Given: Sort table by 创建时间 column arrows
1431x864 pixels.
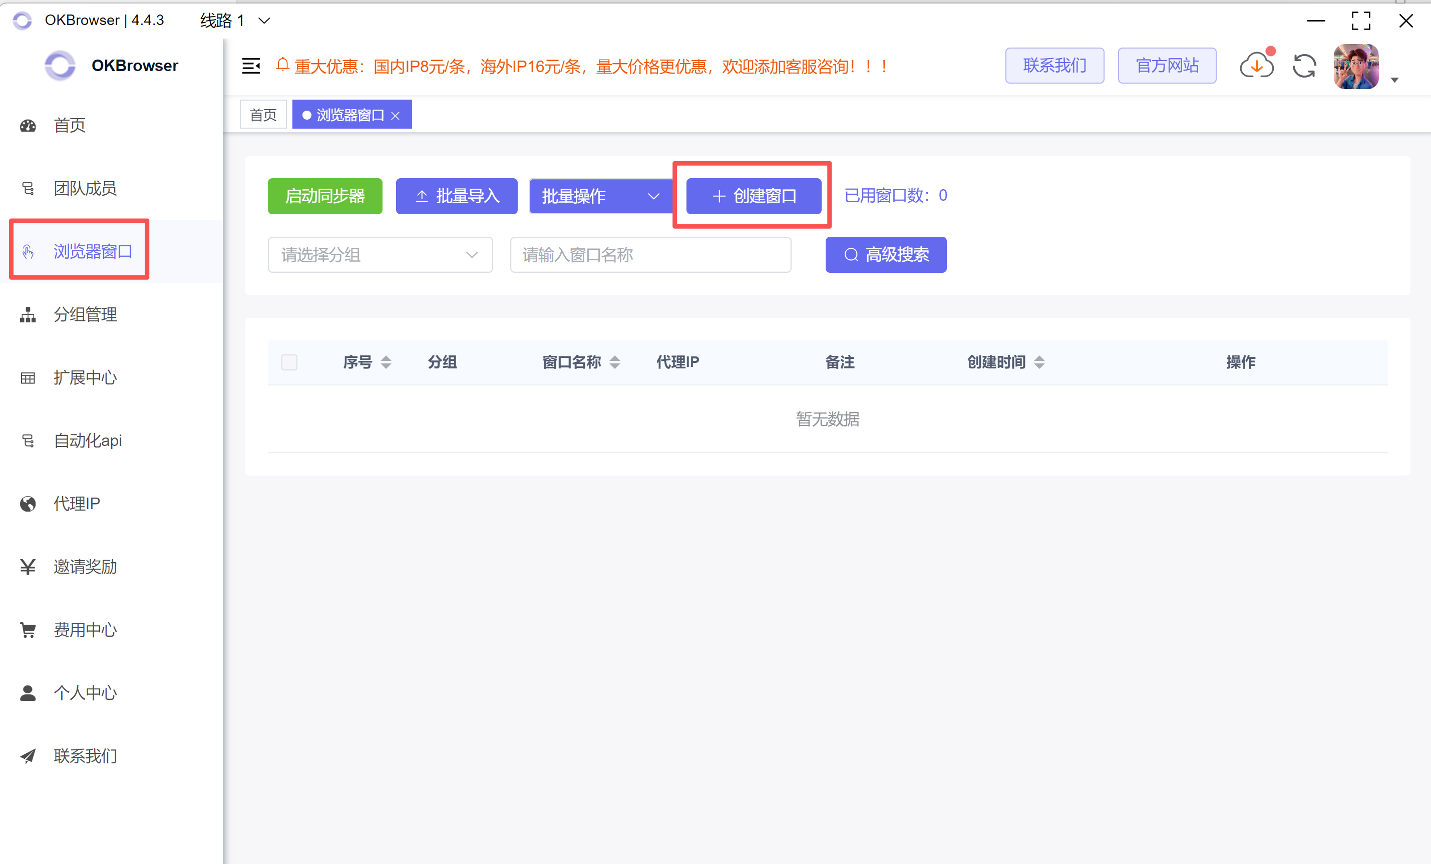Looking at the screenshot, I should (1039, 362).
